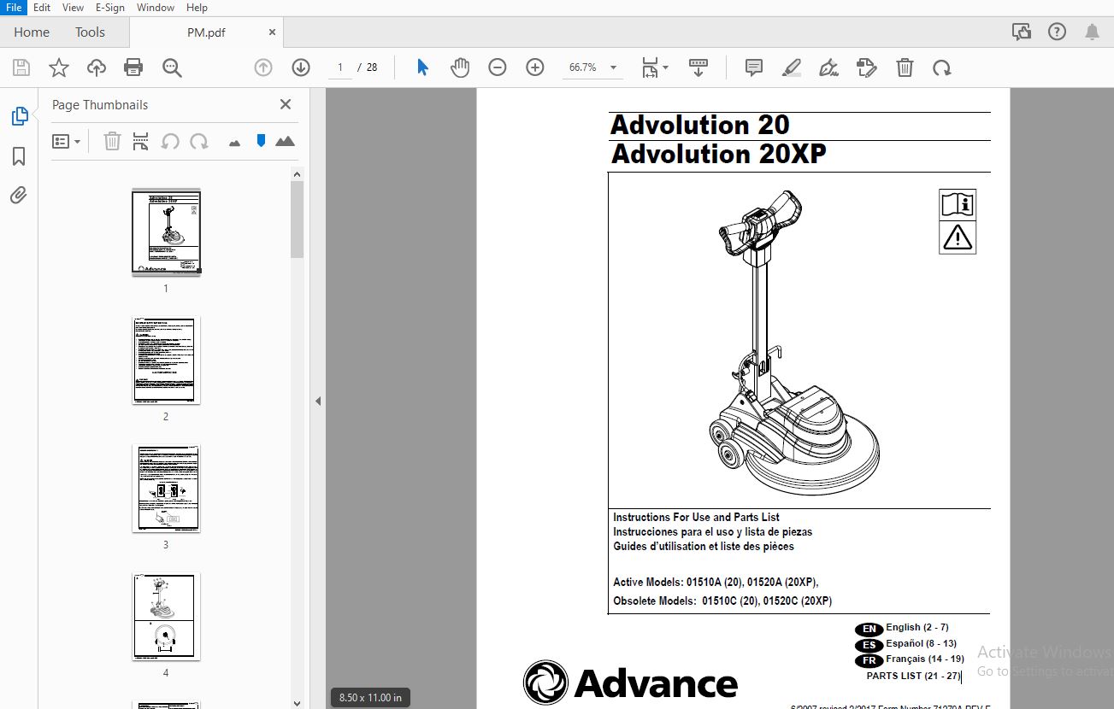Click Help in the menu bar
The image size is (1114, 709).
click(x=197, y=8)
